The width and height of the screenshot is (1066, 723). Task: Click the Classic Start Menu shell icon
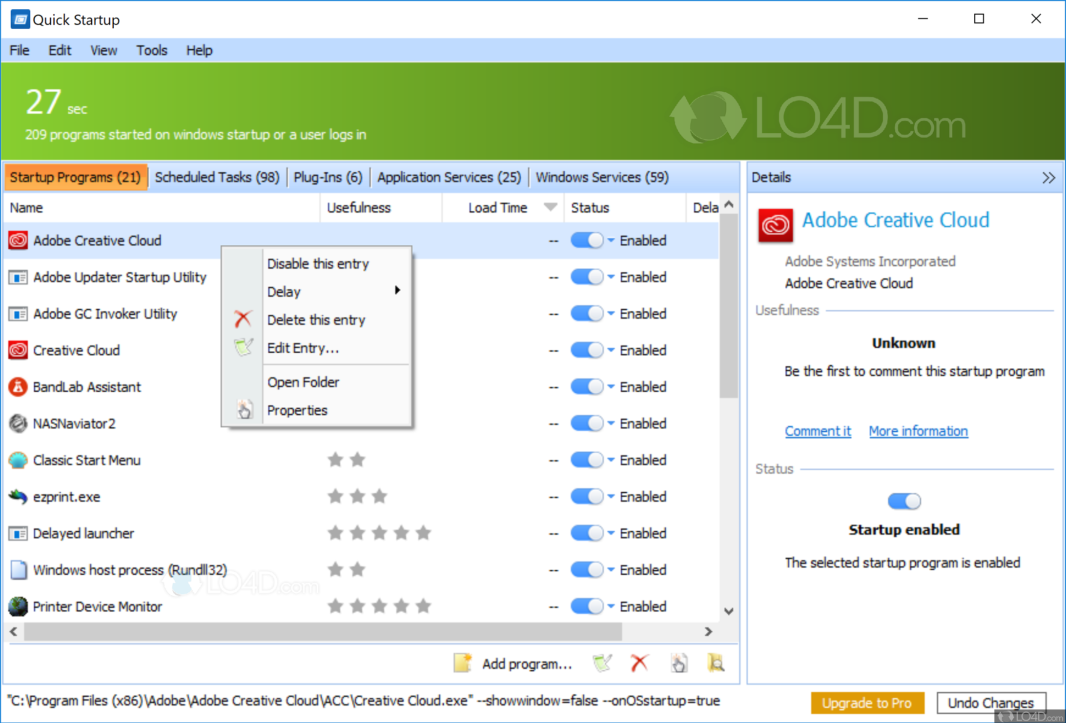[x=18, y=460]
